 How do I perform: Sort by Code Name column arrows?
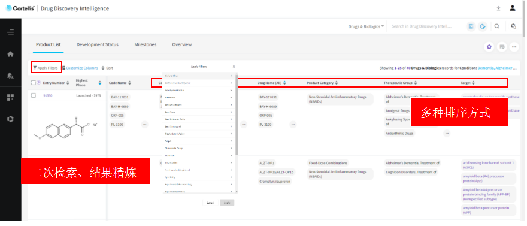tap(130, 83)
